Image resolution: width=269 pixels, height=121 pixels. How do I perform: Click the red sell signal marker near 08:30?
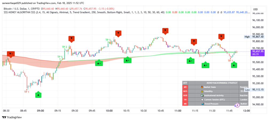[11, 54]
